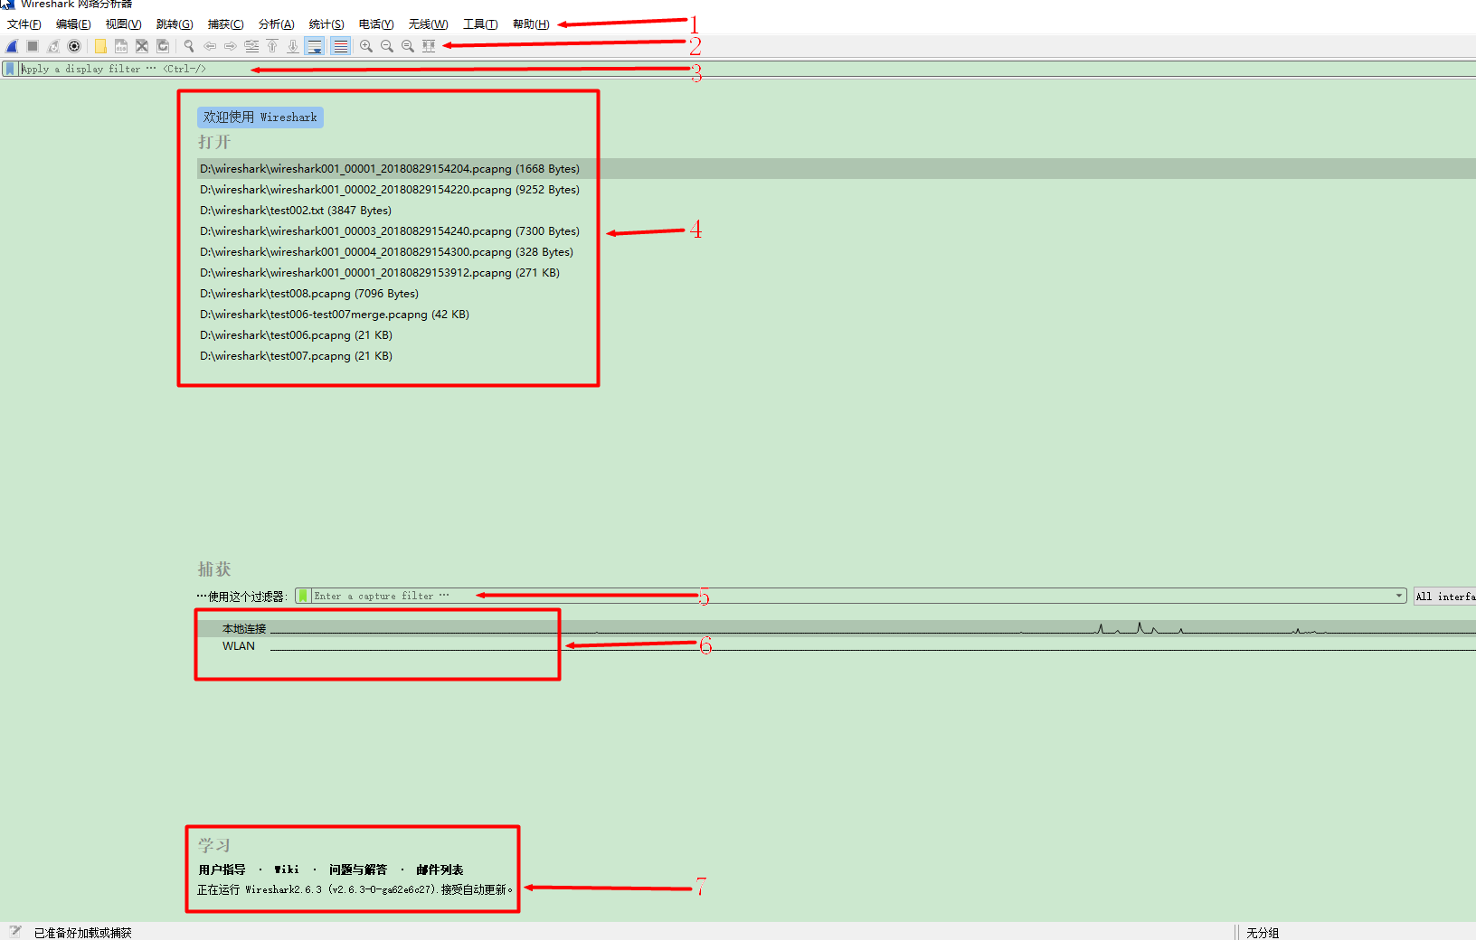
Task: Open the 用户指导 link
Action: tap(222, 869)
